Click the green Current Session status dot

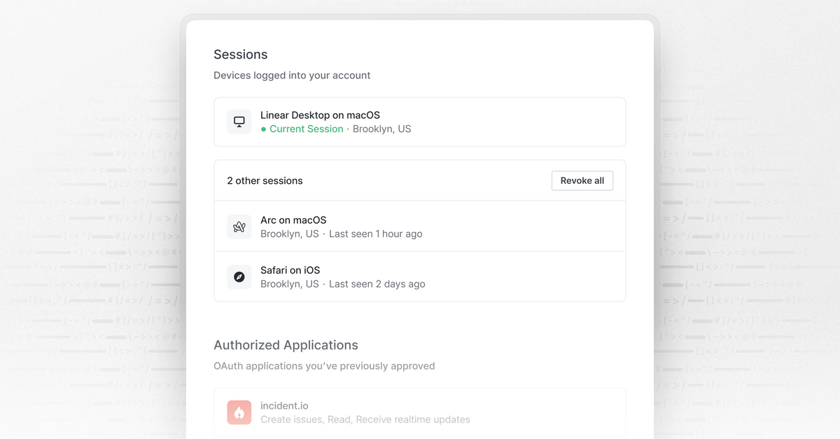coord(264,129)
